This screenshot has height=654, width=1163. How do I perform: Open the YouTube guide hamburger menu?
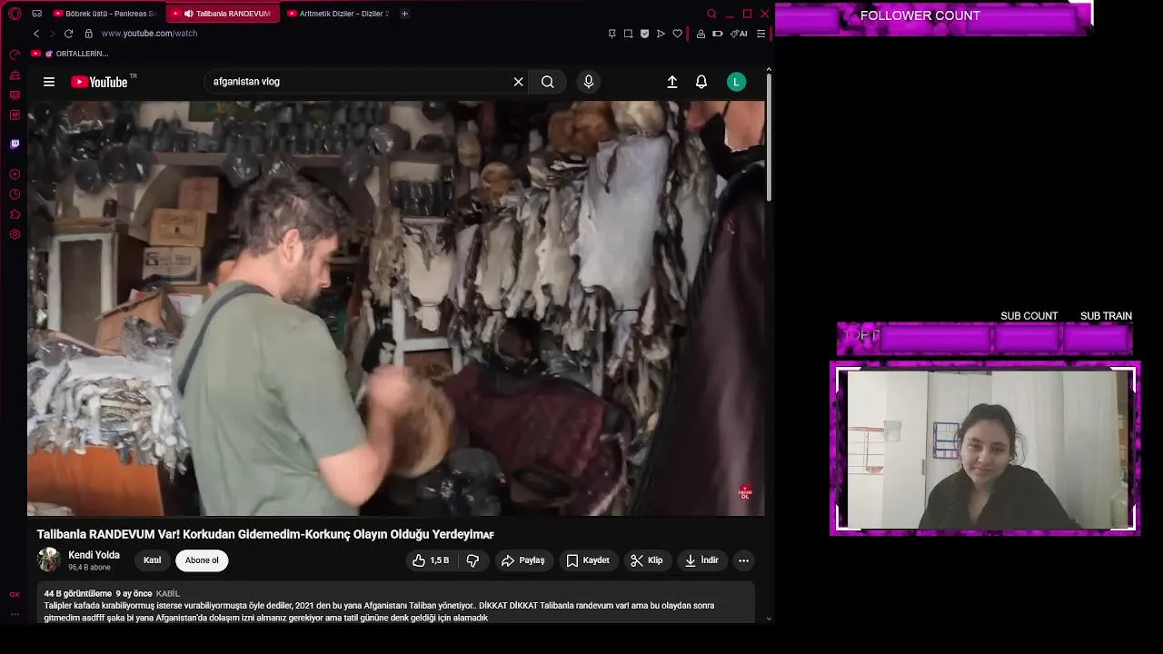(49, 82)
